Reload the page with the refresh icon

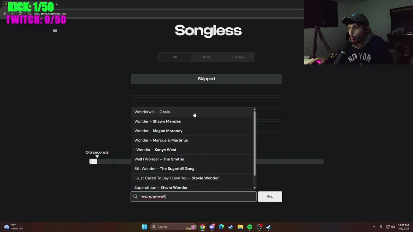point(20,14)
